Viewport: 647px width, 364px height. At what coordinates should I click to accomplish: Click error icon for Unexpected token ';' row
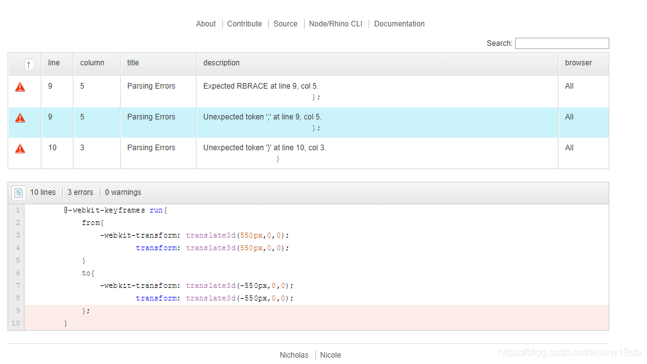20,118
